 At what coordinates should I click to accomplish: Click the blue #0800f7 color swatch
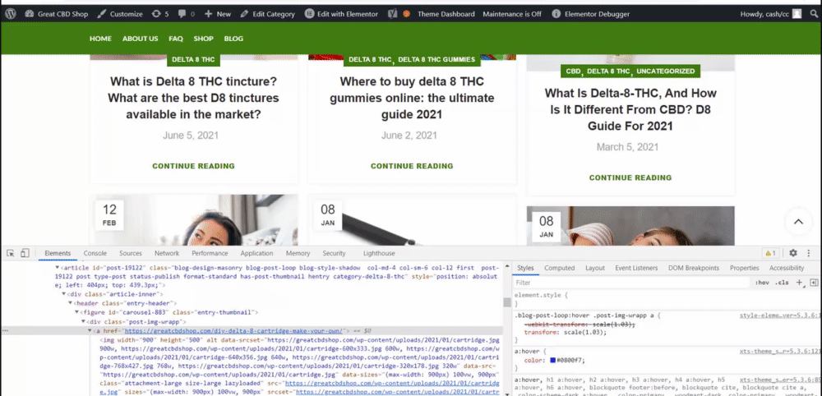[553, 361]
